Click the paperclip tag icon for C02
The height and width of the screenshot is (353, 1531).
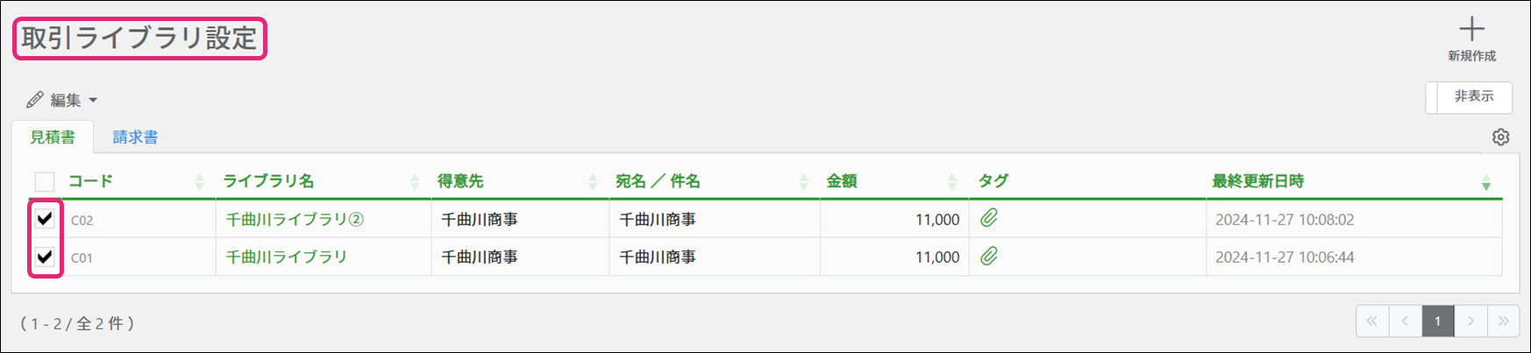point(989,218)
